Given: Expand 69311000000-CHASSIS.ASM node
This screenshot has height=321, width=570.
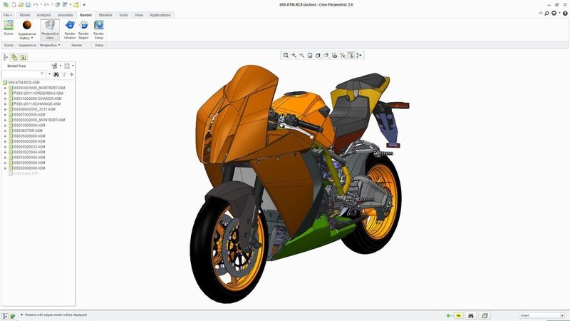Looking at the screenshot, I should 6,98.
